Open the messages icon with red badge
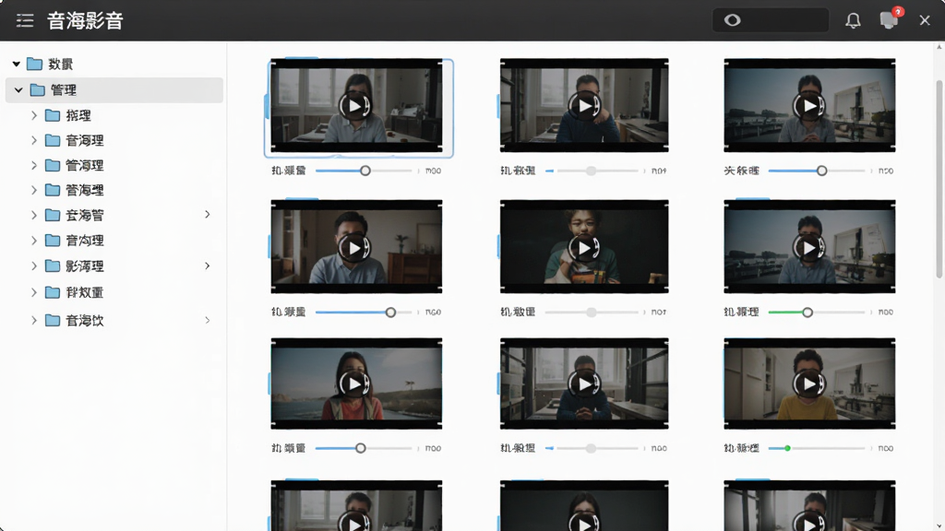The height and width of the screenshot is (531, 945). (x=891, y=19)
